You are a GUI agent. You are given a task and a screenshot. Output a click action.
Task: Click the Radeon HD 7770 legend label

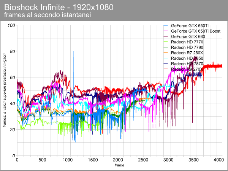click(187, 42)
